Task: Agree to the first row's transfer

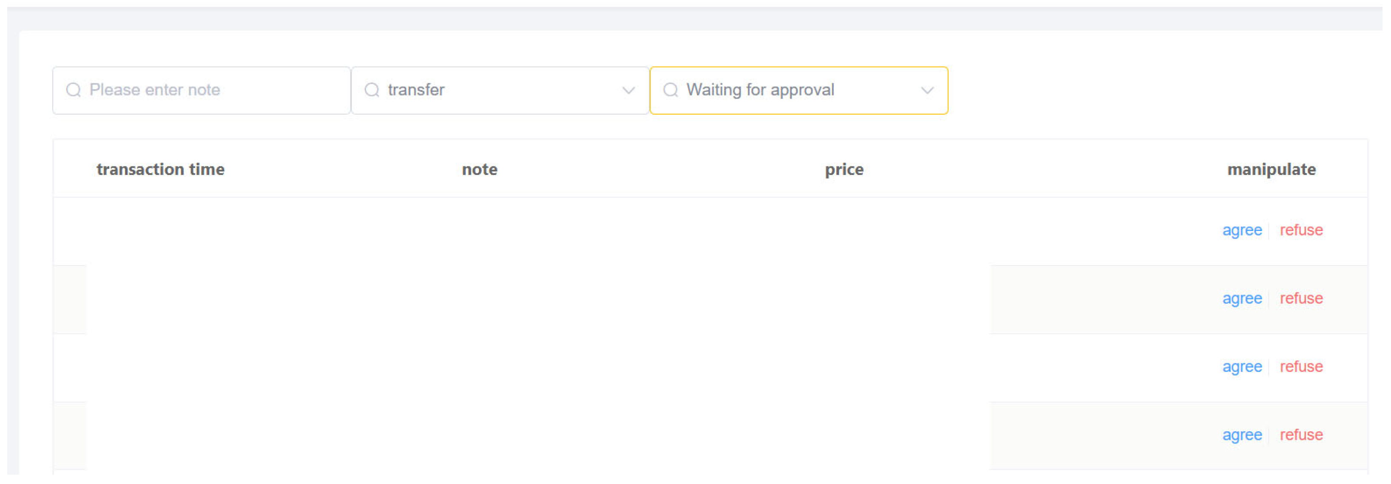Action: (x=1242, y=231)
